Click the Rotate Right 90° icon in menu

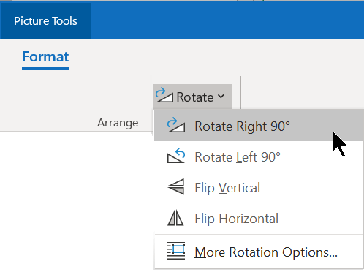[176, 125]
